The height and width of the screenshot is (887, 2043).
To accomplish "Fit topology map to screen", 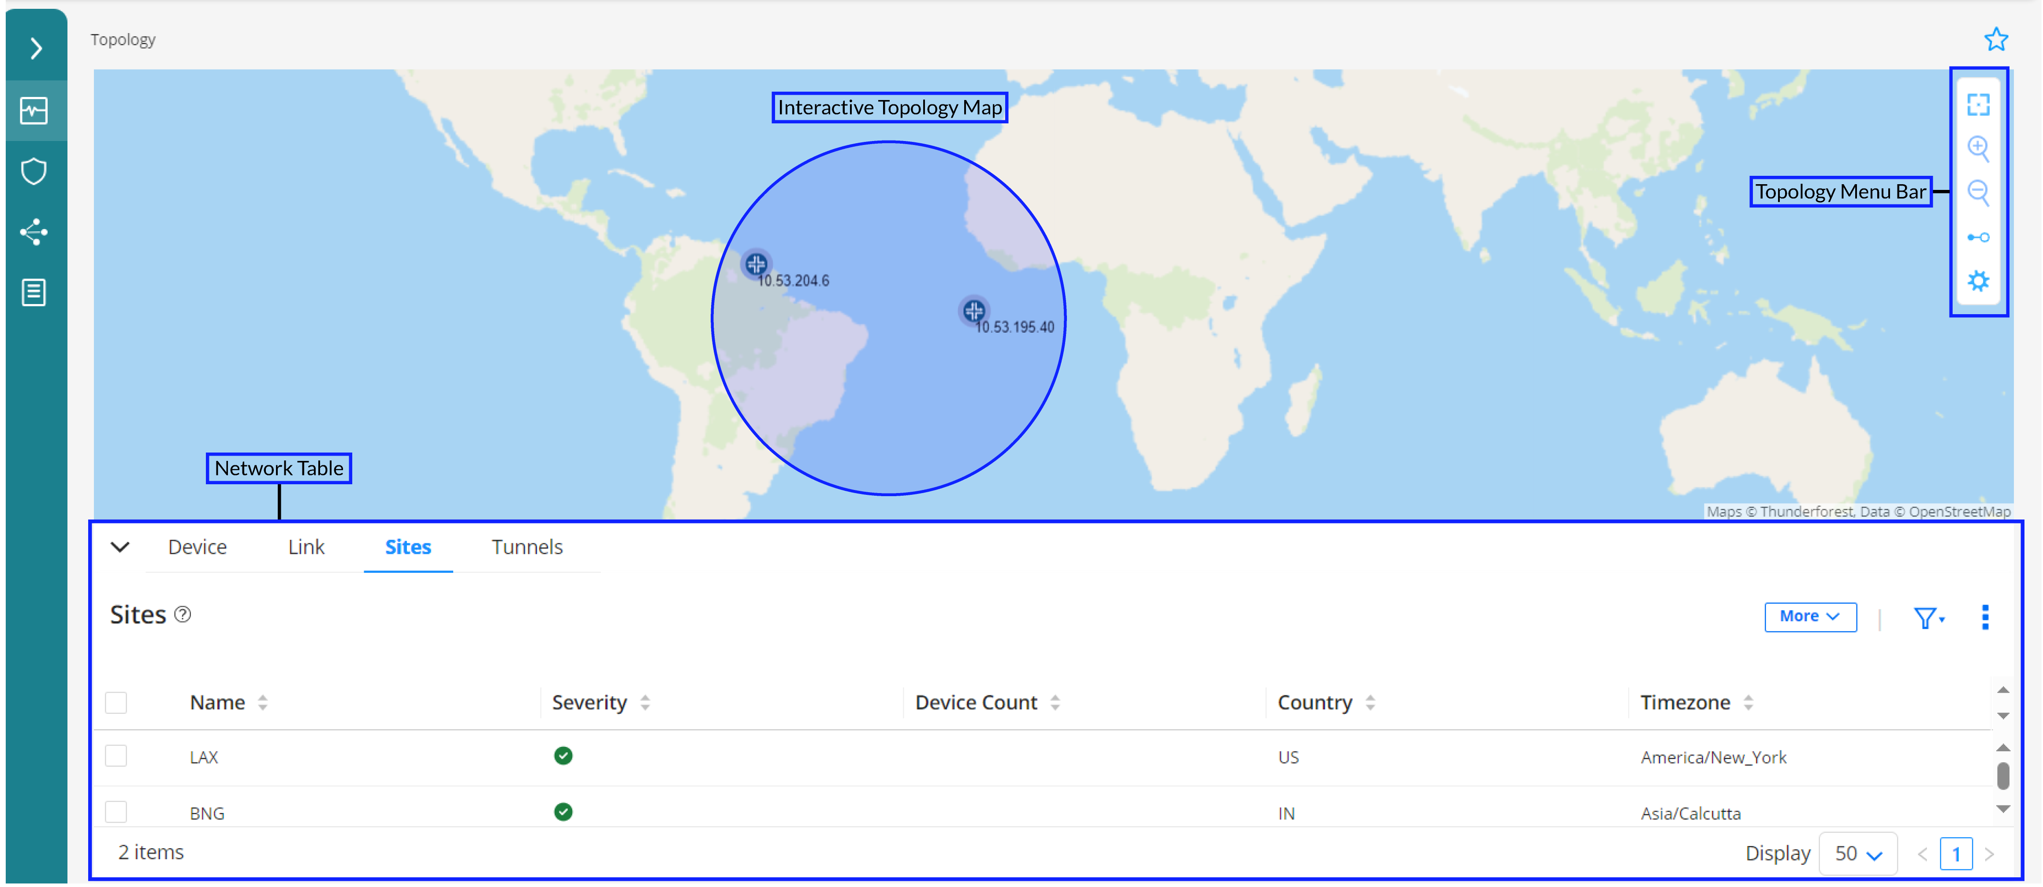I will [x=1979, y=104].
